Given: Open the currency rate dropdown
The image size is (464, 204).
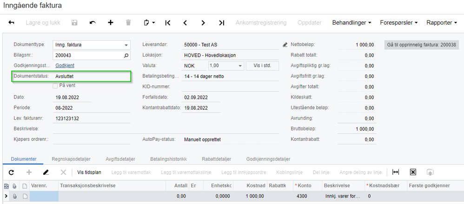Looking at the screenshot, I should coord(240,66).
